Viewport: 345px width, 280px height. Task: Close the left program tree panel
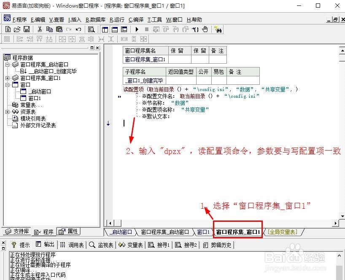pos(97,48)
